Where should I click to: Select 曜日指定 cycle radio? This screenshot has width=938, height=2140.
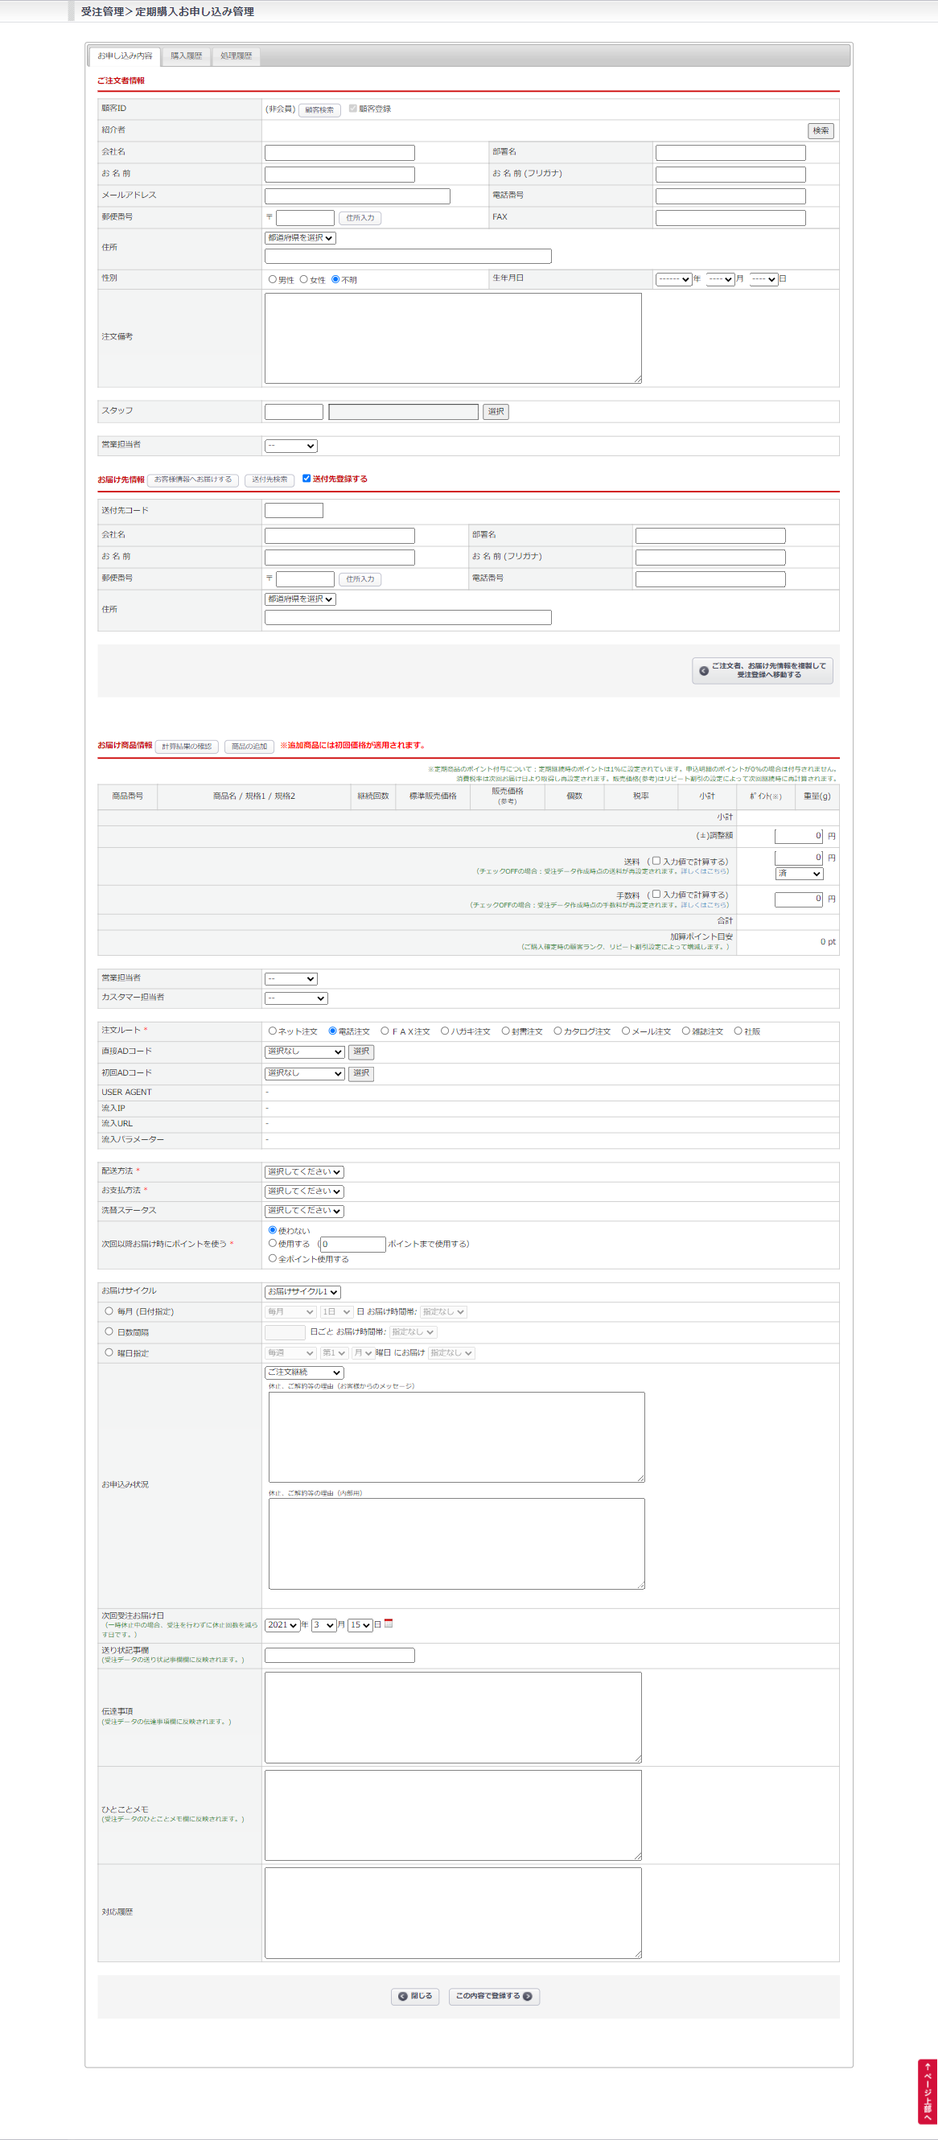click(x=109, y=1352)
